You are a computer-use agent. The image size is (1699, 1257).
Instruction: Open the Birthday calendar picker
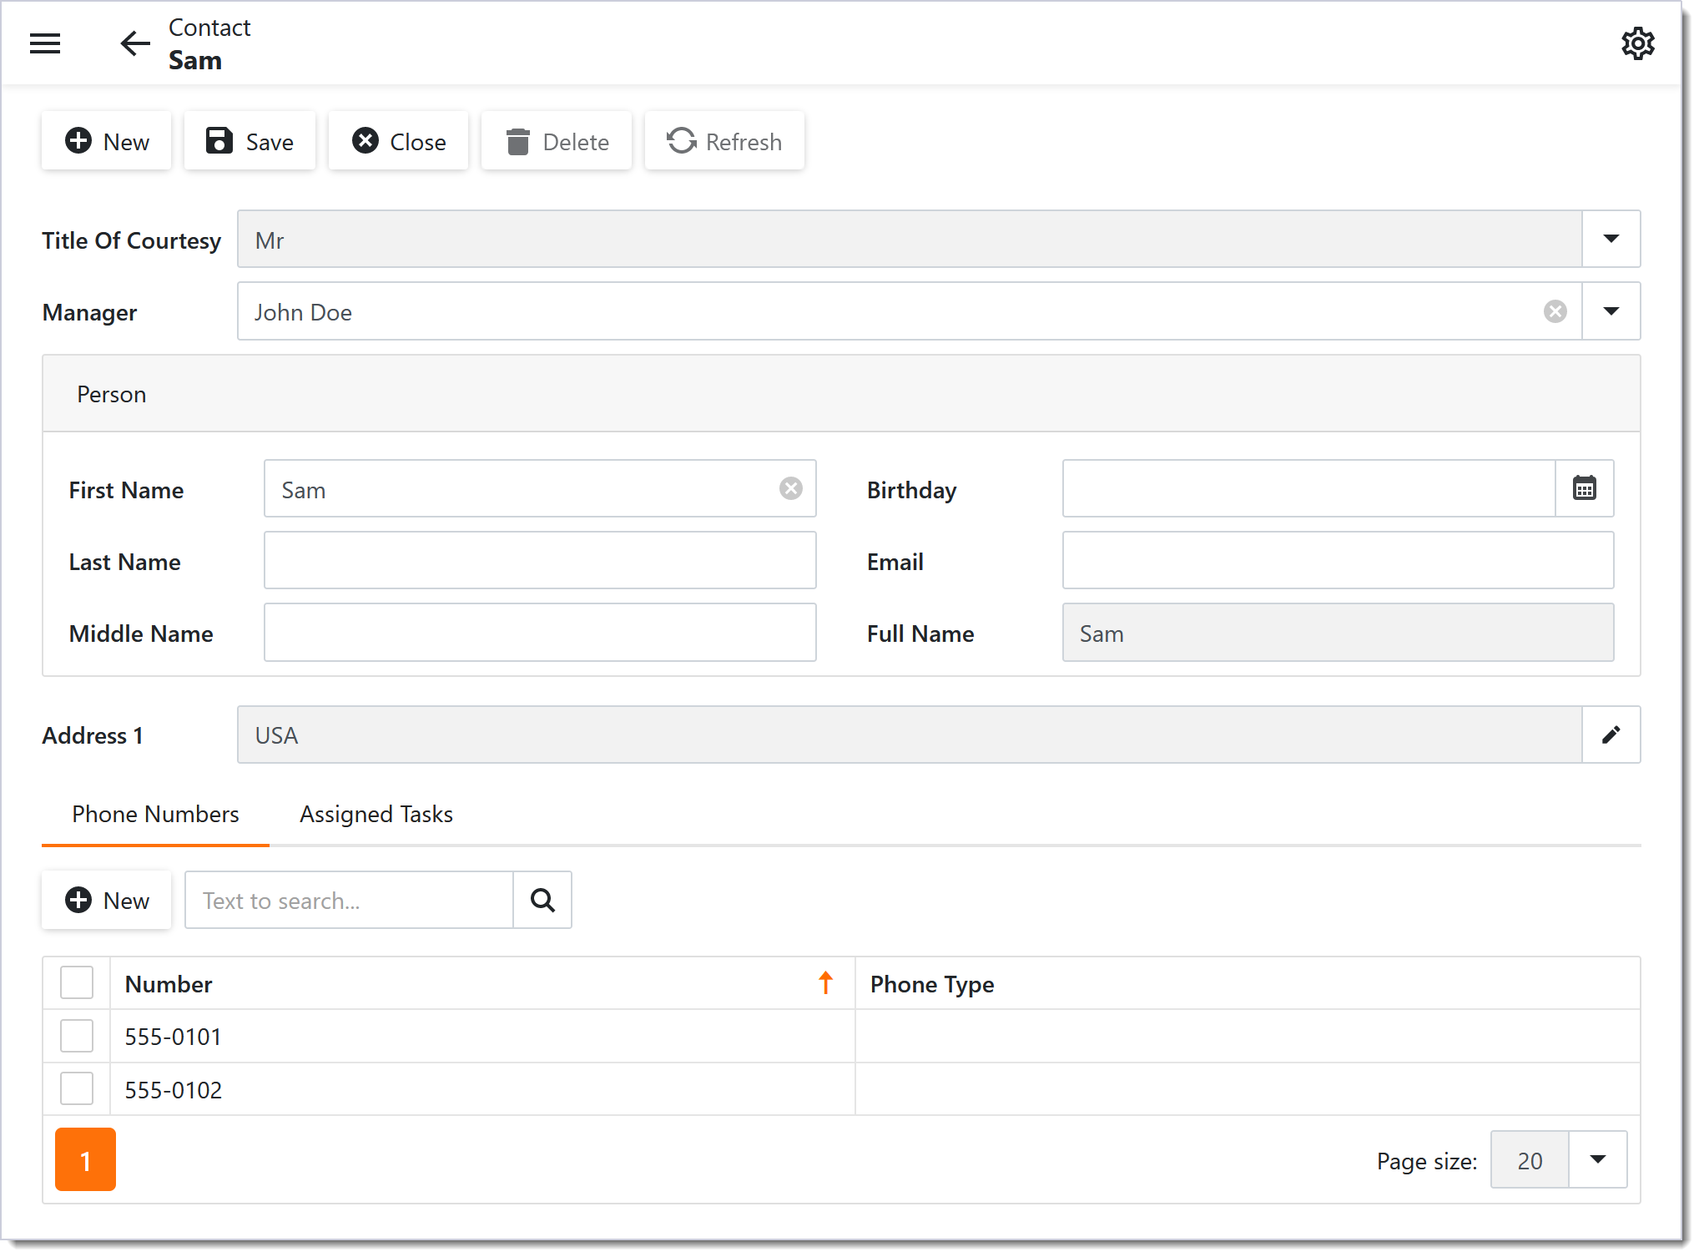[x=1584, y=489]
